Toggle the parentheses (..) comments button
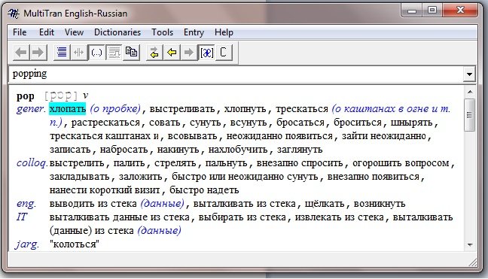This screenshot has height=279, width=488. (96, 52)
